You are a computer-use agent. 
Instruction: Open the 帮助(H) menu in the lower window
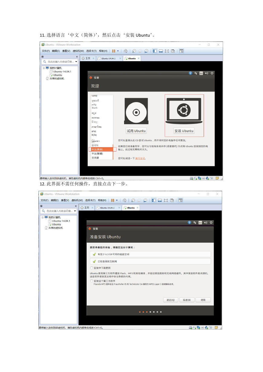[x=102, y=200]
